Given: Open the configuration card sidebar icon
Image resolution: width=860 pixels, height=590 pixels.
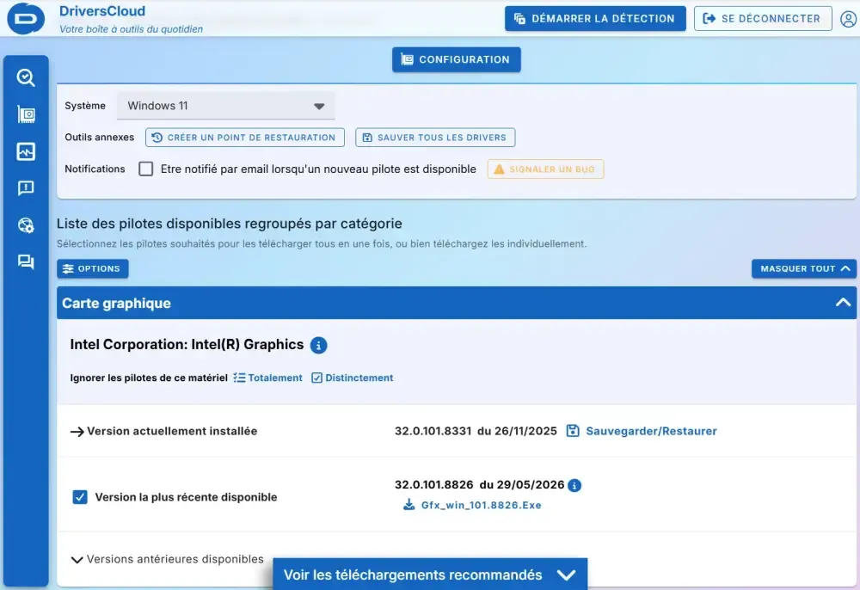Looking at the screenshot, I should (x=26, y=114).
